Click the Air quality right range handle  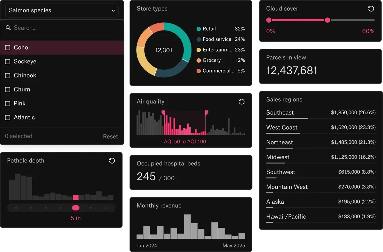tap(207, 113)
